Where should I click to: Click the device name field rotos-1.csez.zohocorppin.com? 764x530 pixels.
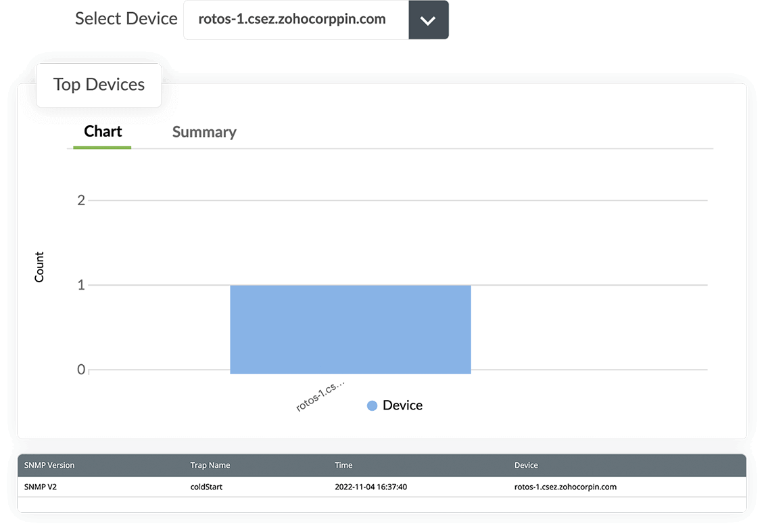tap(296, 20)
